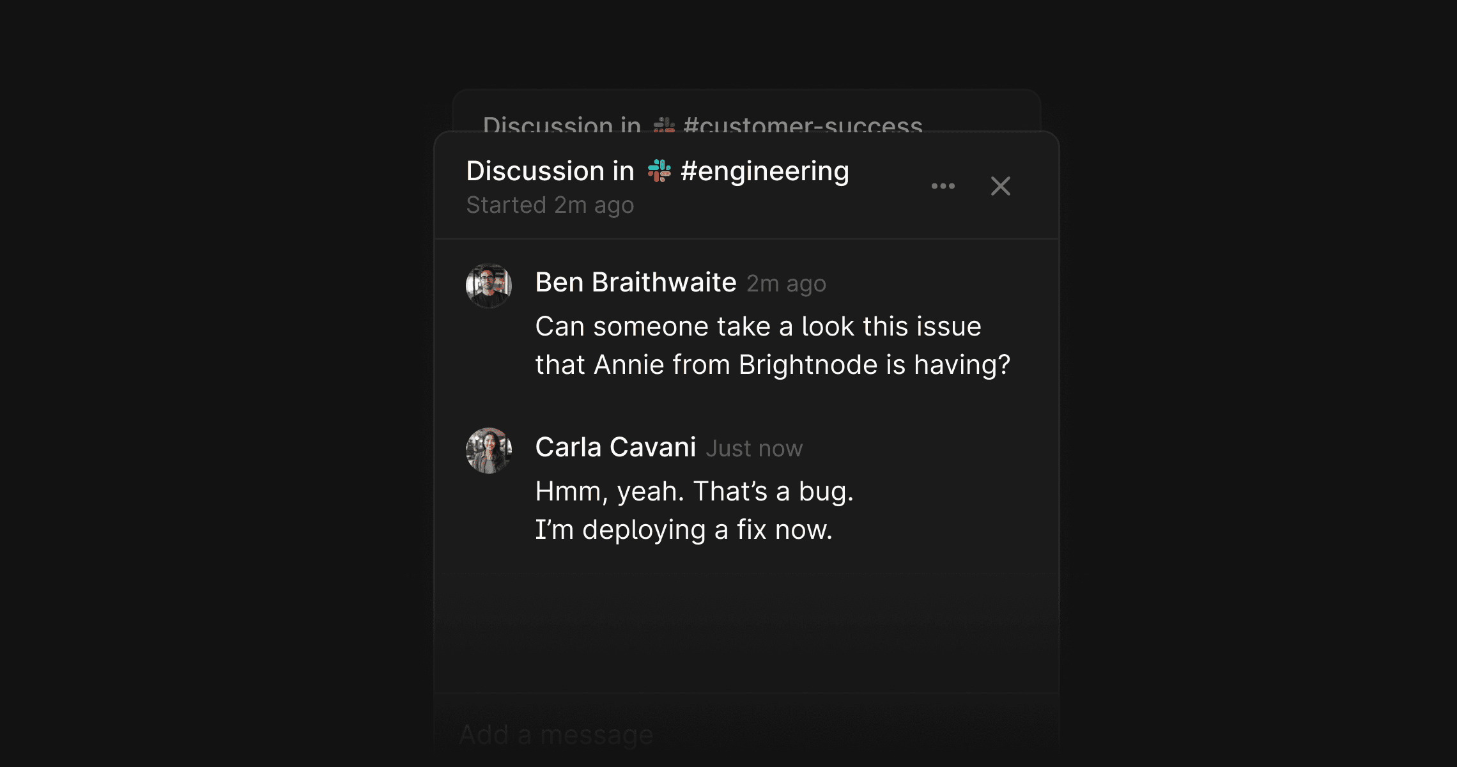Click the 'Discussion in' title of engineering panel
Screen dimensions: 1457x767
point(550,171)
